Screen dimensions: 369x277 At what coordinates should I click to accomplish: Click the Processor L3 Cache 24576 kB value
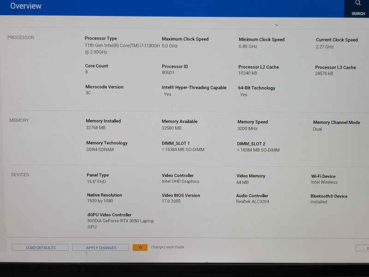[x=324, y=74]
